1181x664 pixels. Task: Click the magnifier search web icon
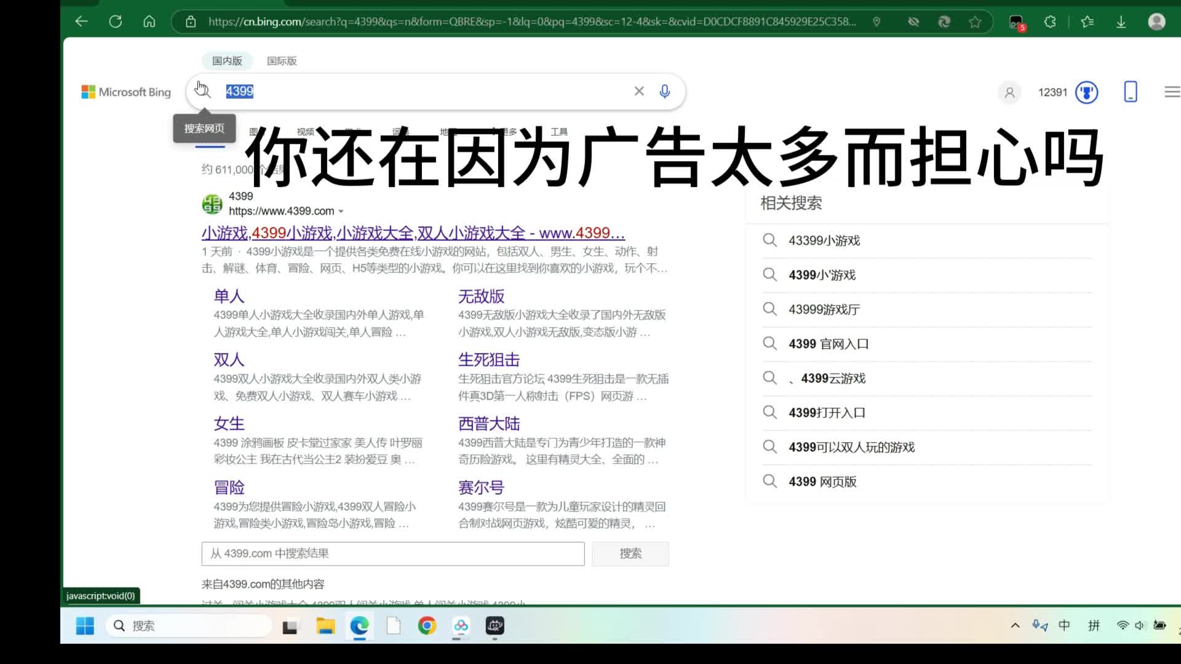[204, 91]
